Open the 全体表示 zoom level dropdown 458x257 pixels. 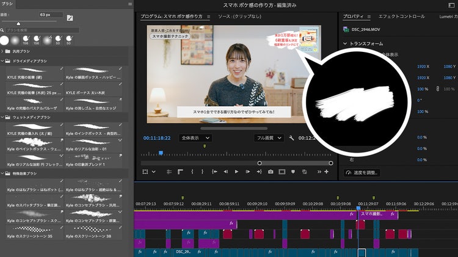point(195,138)
